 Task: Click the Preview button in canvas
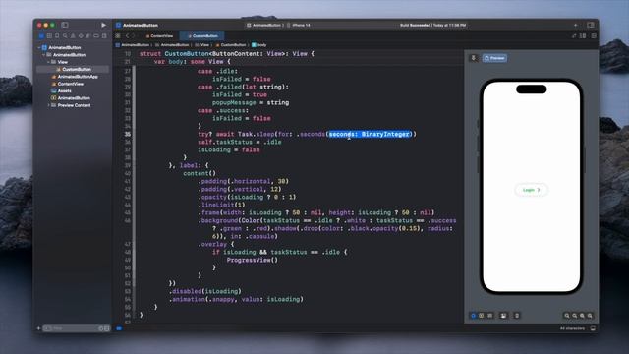pos(494,58)
